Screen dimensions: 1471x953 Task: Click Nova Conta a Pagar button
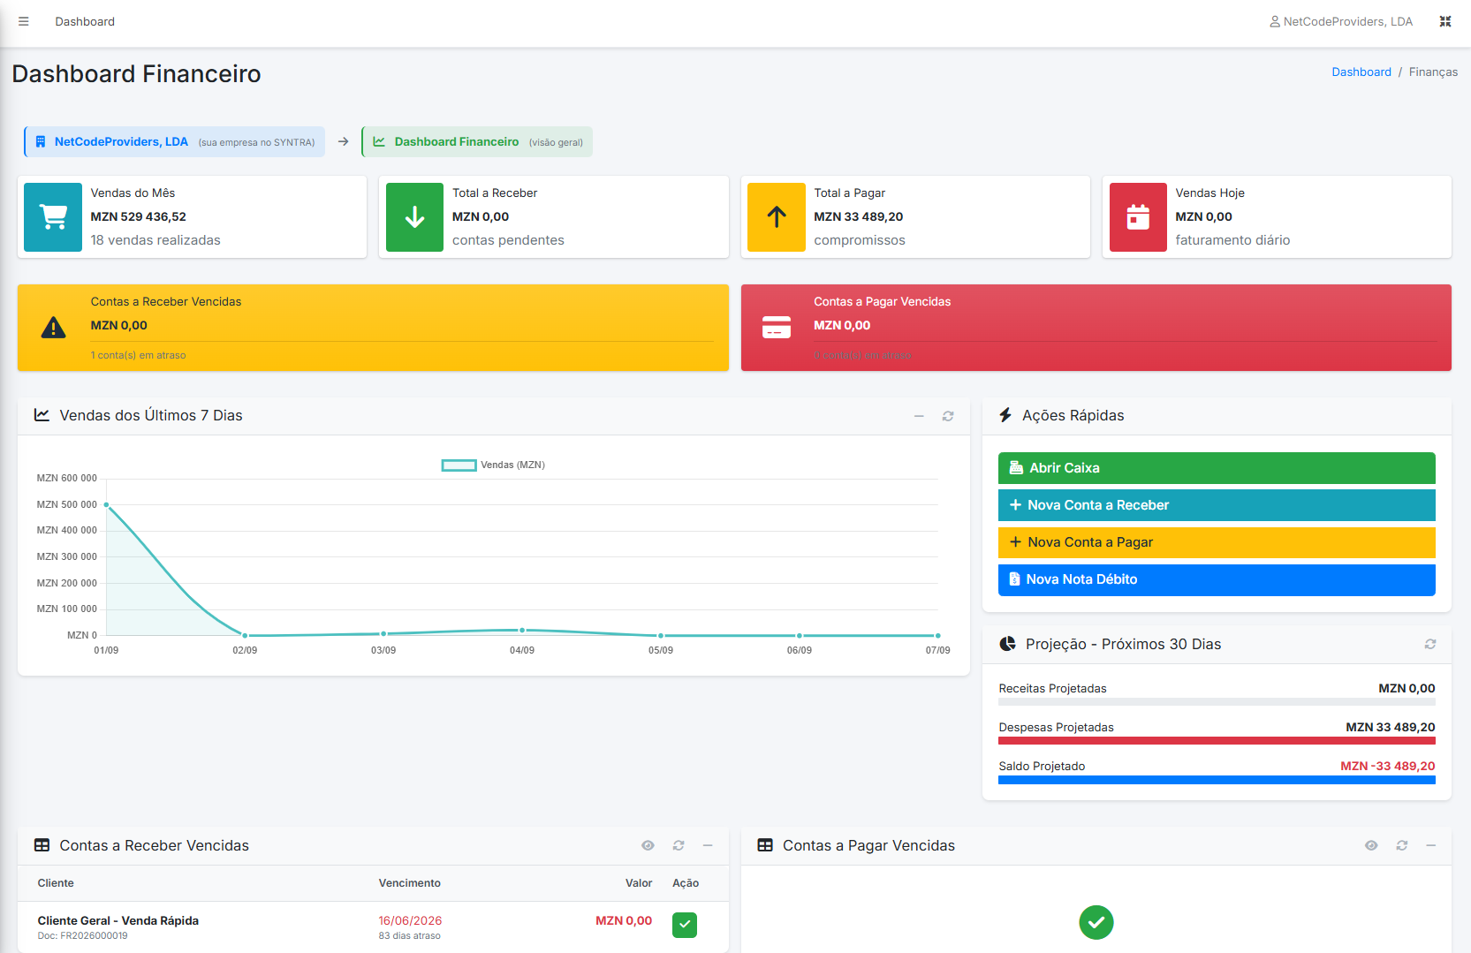pyautogui.click(x=1217, y=542)
